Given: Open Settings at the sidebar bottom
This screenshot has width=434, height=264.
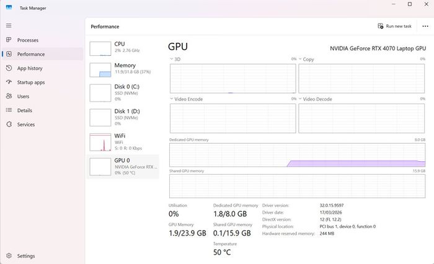Looking at the screenshot, I should pos(43,256).
